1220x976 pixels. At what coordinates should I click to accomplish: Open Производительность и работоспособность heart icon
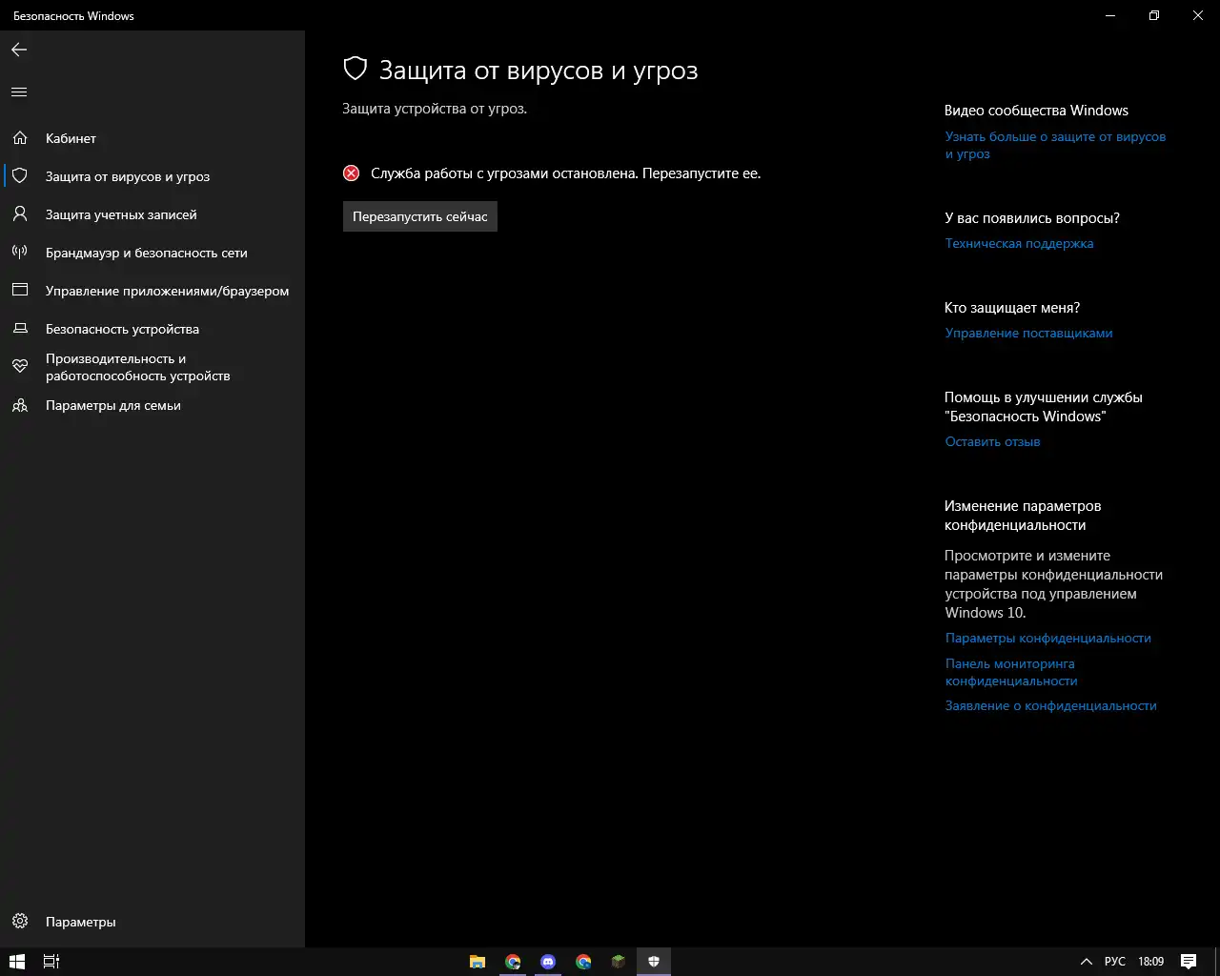click(x=20, y=367)
